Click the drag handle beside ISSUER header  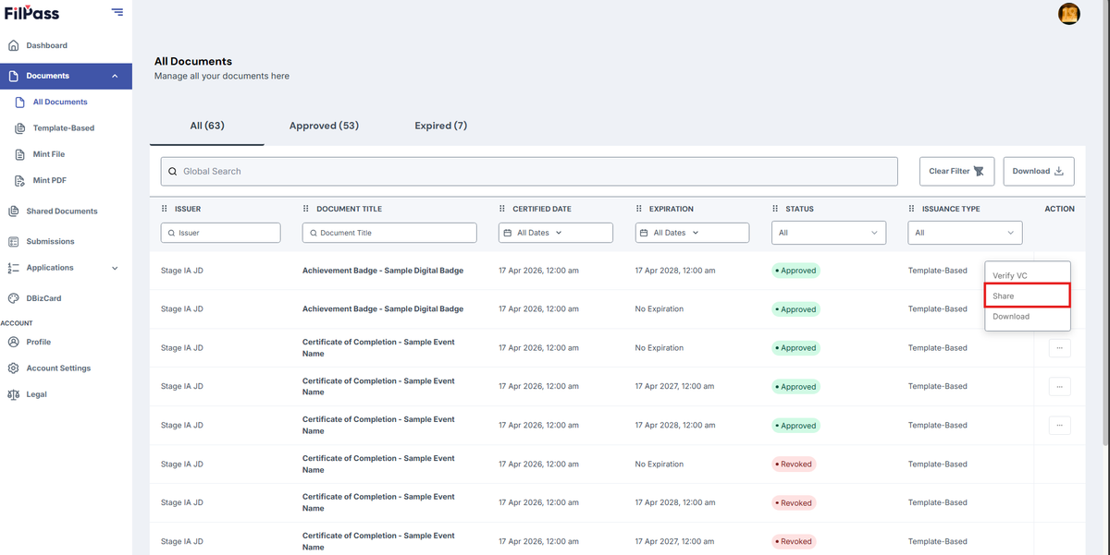[x=165, y=209]
